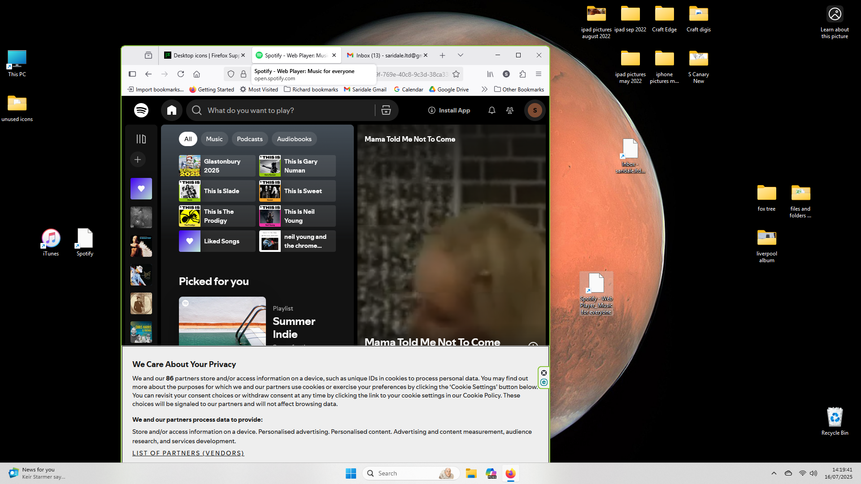The height and width of the screenshot is (484, 861).
Task: Close the Spotify Web Player tab
Action: [x=334, y=55]
